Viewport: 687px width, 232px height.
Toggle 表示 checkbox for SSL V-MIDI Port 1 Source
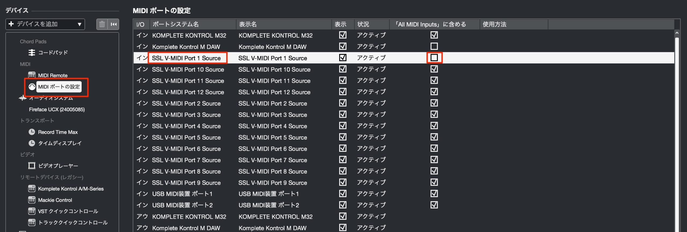tap(343, 58)
